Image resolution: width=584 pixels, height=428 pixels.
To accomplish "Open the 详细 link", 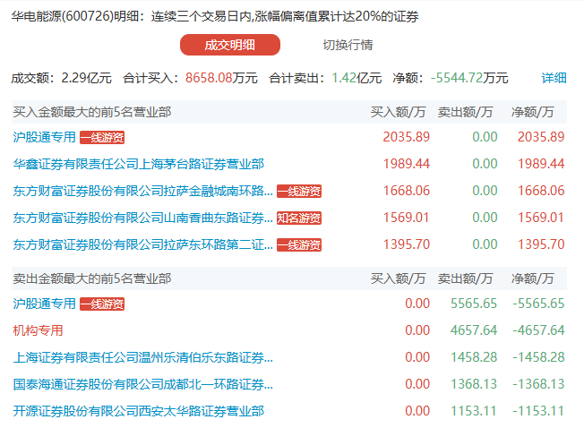I will coord(554,78).
